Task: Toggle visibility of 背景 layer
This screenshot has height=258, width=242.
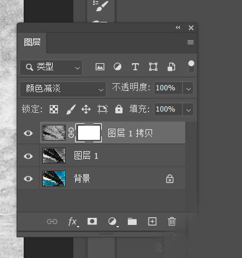Action: pyautogui.click(x=28, y=179)
